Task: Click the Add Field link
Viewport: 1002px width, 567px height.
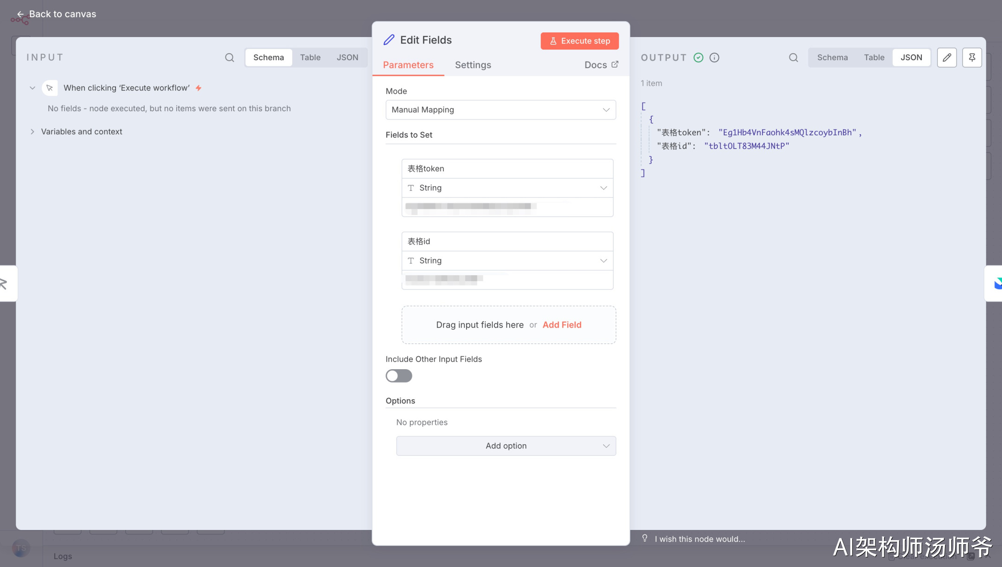Action: [562, 325]
